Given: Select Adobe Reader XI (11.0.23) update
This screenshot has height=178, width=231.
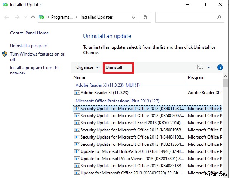Looking at the screenshot, I should coord(105,92).
